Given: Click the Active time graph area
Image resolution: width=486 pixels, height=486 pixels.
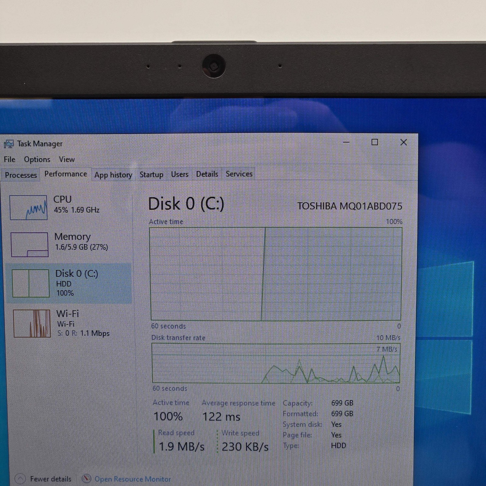Looking at the screenshot, I should [x=276, y=274].
